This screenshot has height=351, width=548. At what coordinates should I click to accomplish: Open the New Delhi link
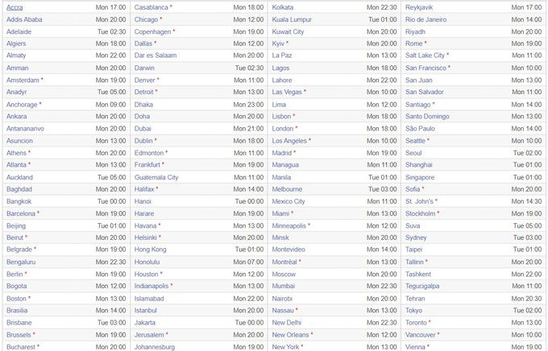(x=287, y=323)
